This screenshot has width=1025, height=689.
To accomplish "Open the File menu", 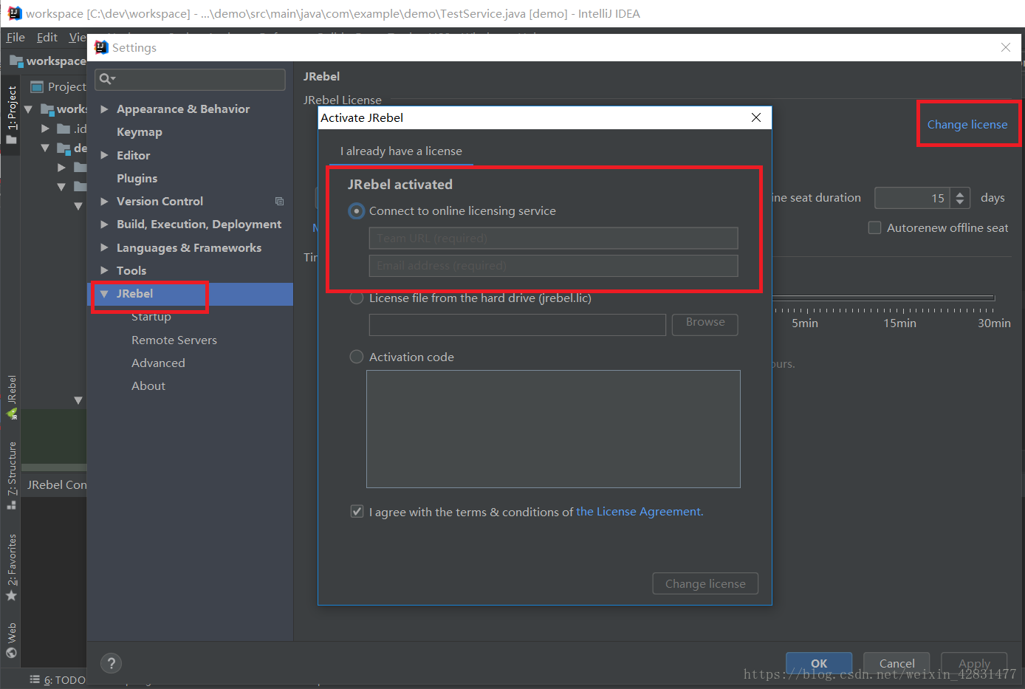I will tap(15, 37).
